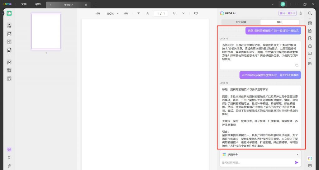Screen dimensions: 319x170
Task: Select the Comment highlighter tool
Action: (9, 26)
